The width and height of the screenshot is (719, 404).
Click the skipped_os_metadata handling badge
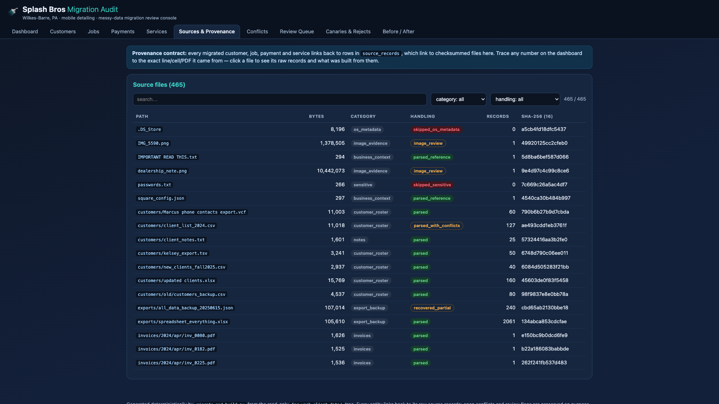pos(436,129)
